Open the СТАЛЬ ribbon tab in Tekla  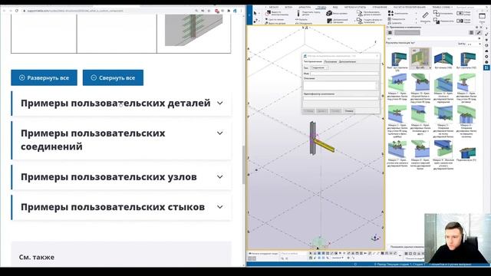274,7
